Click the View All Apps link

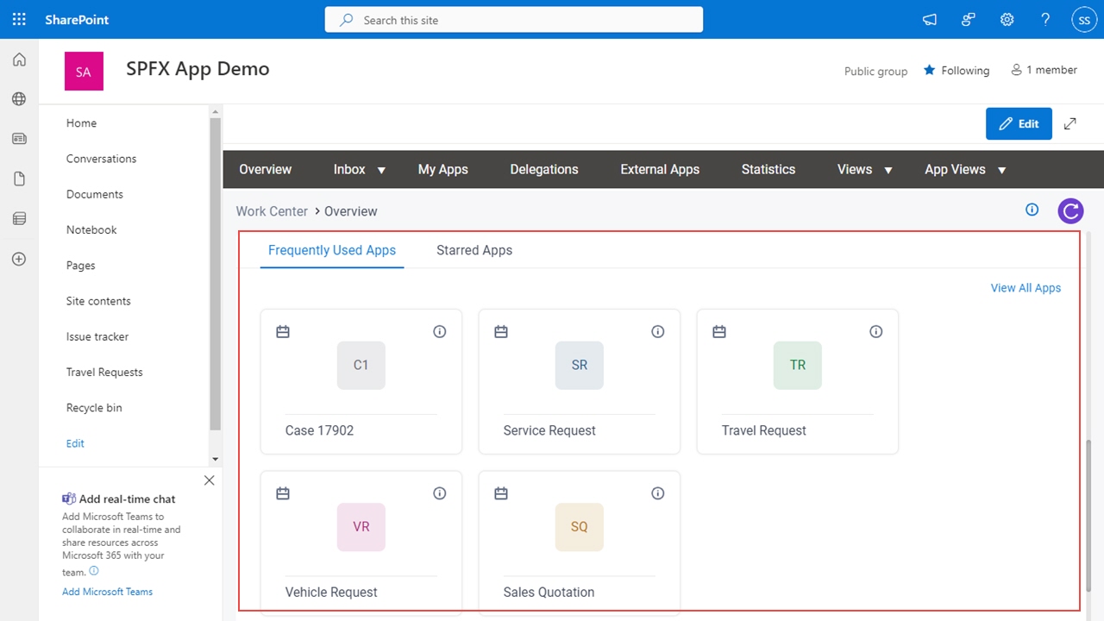pos(1026,288)
